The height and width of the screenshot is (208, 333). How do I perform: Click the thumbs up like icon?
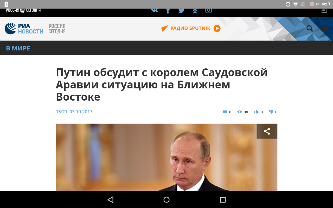click(257, 112)
